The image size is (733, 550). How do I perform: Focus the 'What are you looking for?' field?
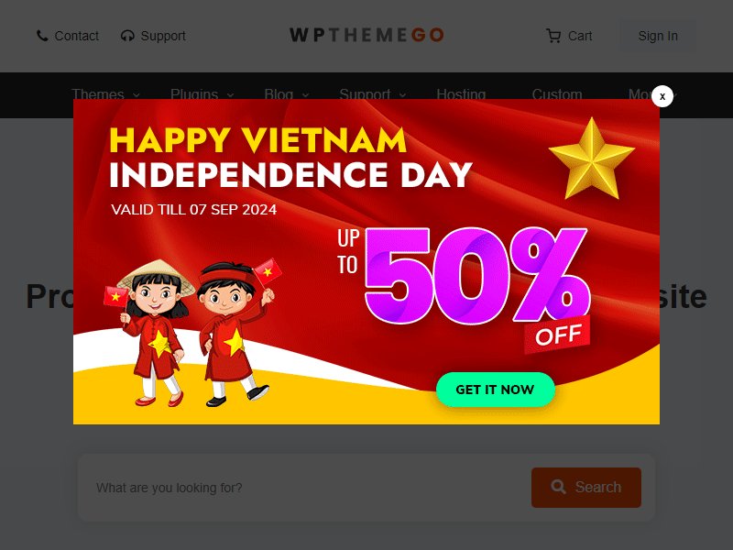click(304, 488)
